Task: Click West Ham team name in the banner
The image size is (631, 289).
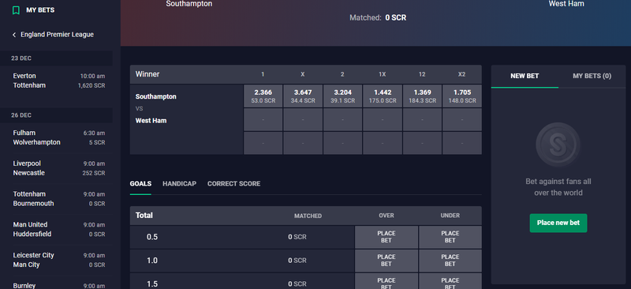Action: [566, 4]
